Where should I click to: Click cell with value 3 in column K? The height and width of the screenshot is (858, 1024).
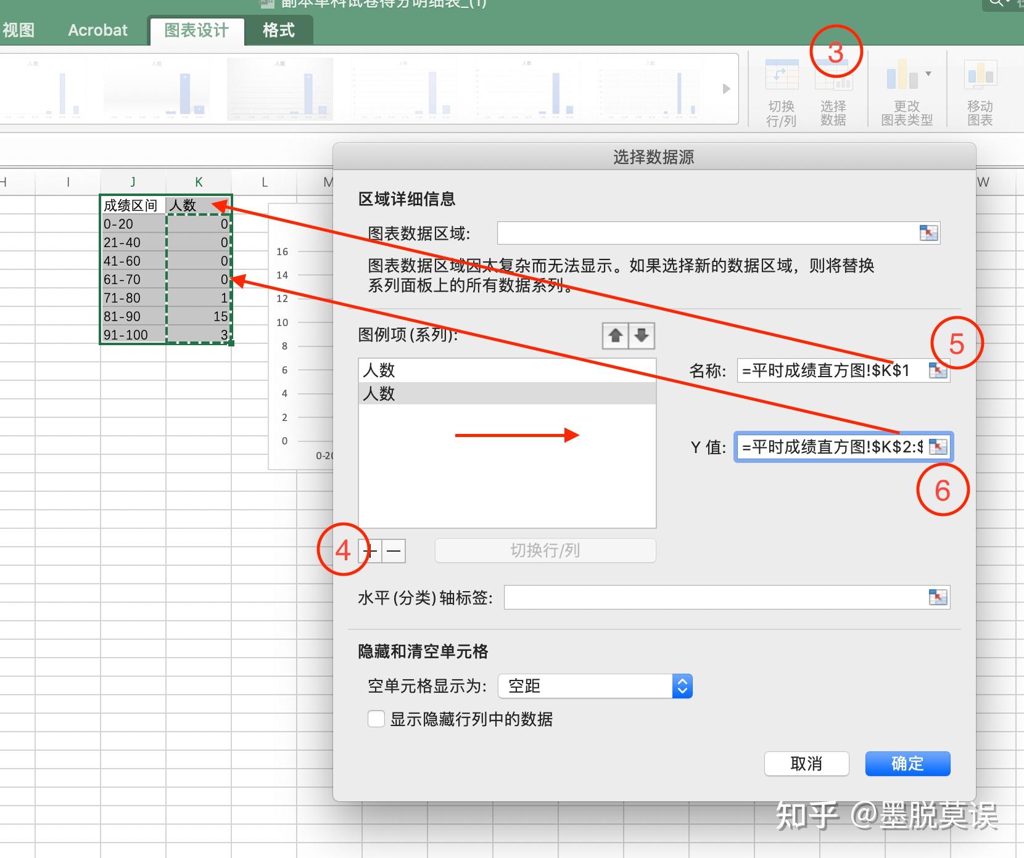[199, 335]
